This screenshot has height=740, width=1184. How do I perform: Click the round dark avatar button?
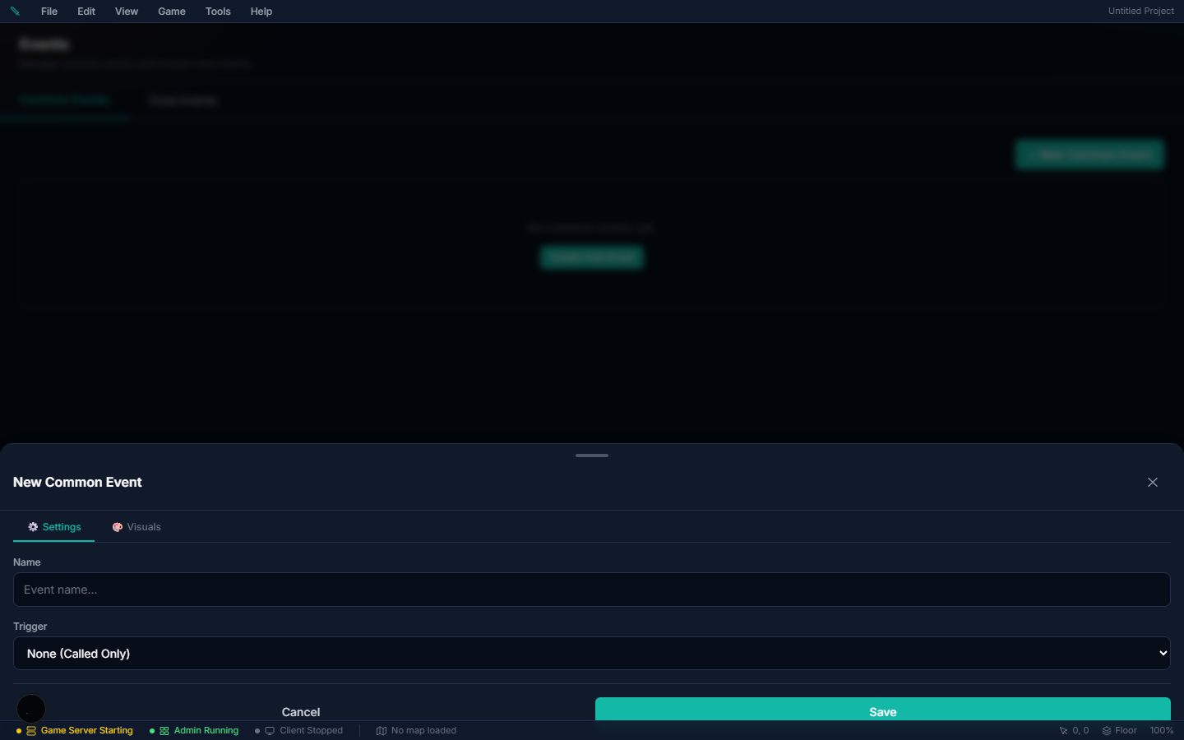[31, 709]
